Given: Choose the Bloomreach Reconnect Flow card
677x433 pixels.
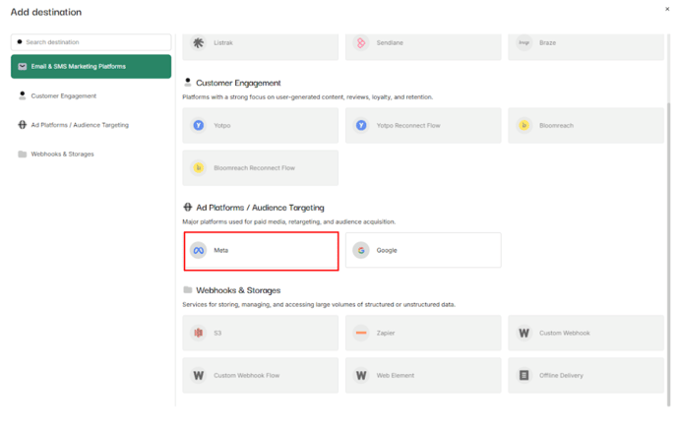Looking at the screenshot, I should 261,168.
